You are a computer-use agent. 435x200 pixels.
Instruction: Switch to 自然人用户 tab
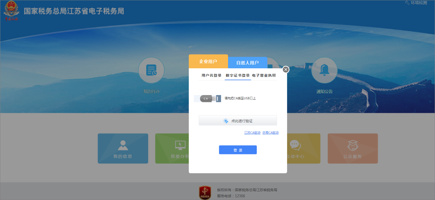(248, 63)
